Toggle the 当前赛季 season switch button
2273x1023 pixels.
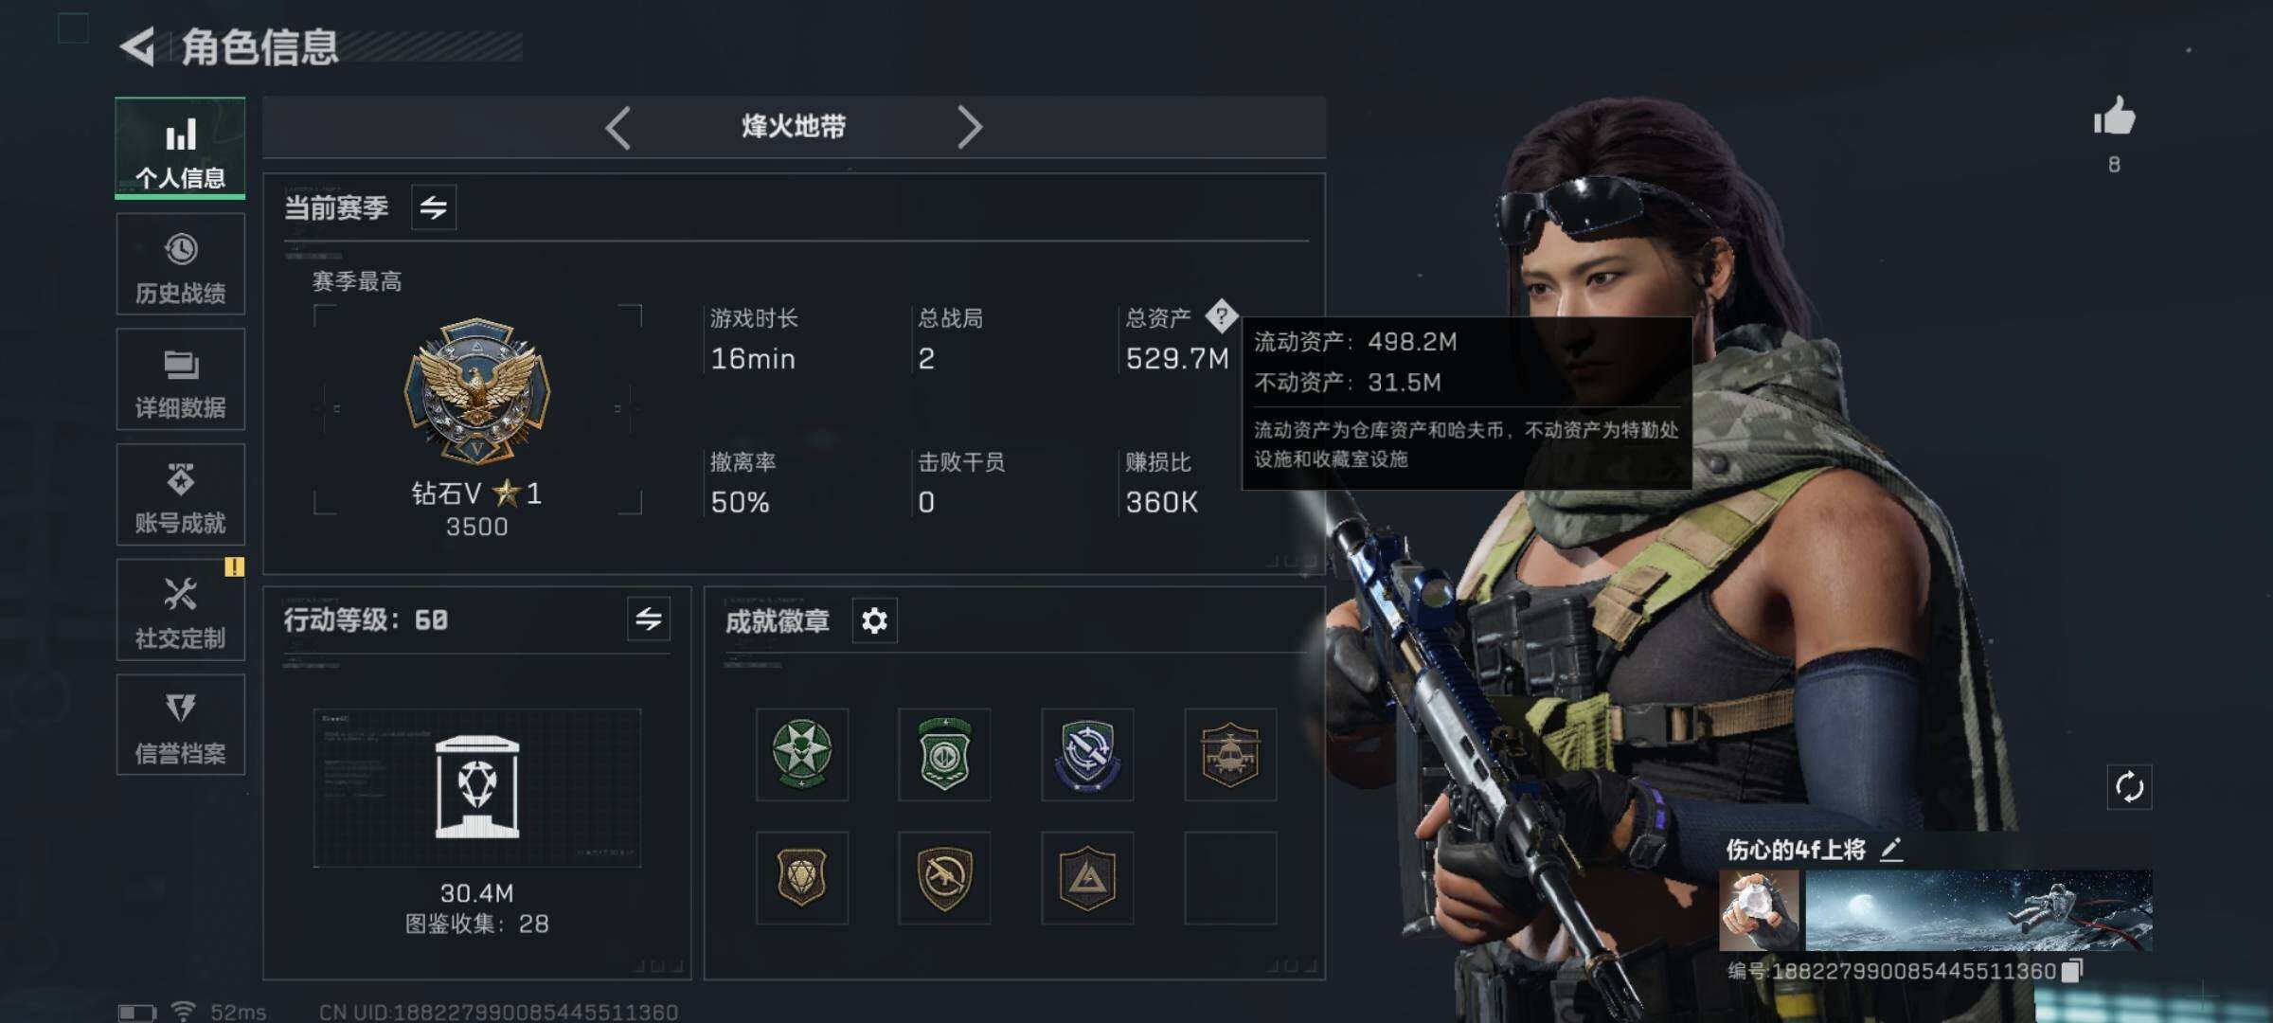click(x=434, y=207)
